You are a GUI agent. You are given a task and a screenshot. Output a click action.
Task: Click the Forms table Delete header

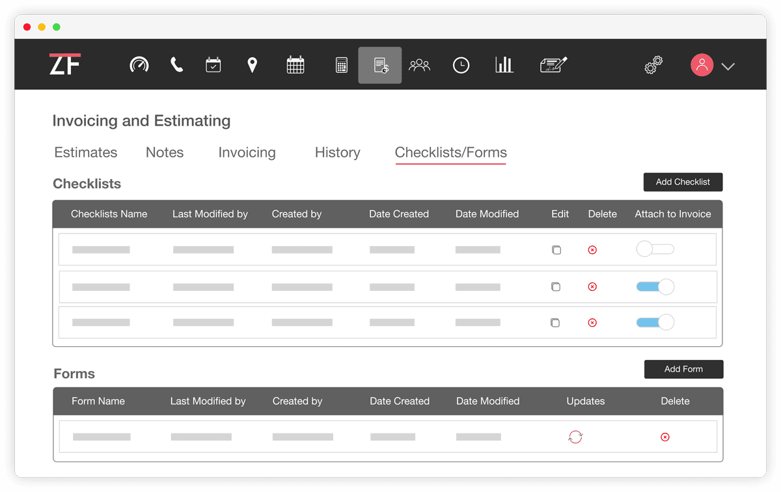point(676,401)
